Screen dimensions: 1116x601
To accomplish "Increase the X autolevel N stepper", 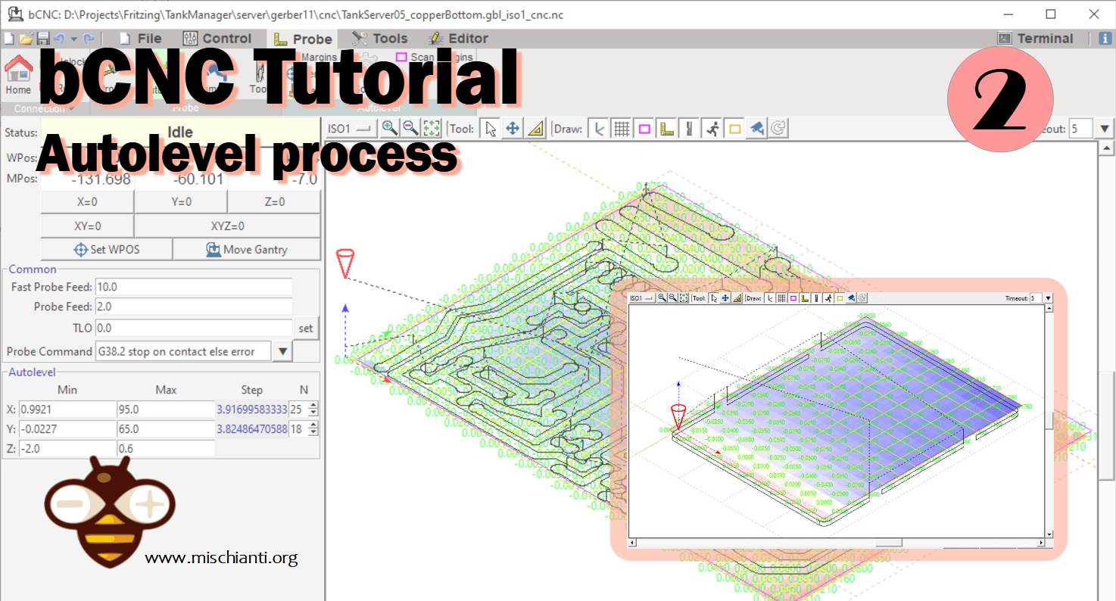I will [313, 405].
